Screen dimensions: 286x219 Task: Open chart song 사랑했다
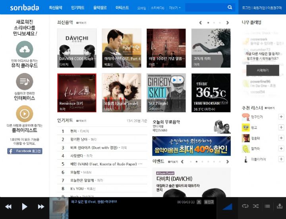(x=81, y=156)
